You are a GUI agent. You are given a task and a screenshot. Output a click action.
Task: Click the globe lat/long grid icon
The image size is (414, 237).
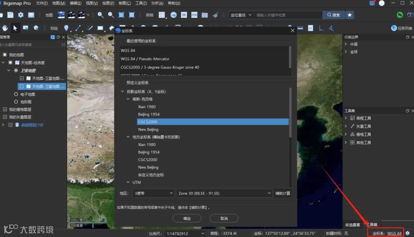[174, 15]
